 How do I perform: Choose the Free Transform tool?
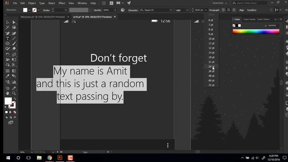click(x=14, y=60)
